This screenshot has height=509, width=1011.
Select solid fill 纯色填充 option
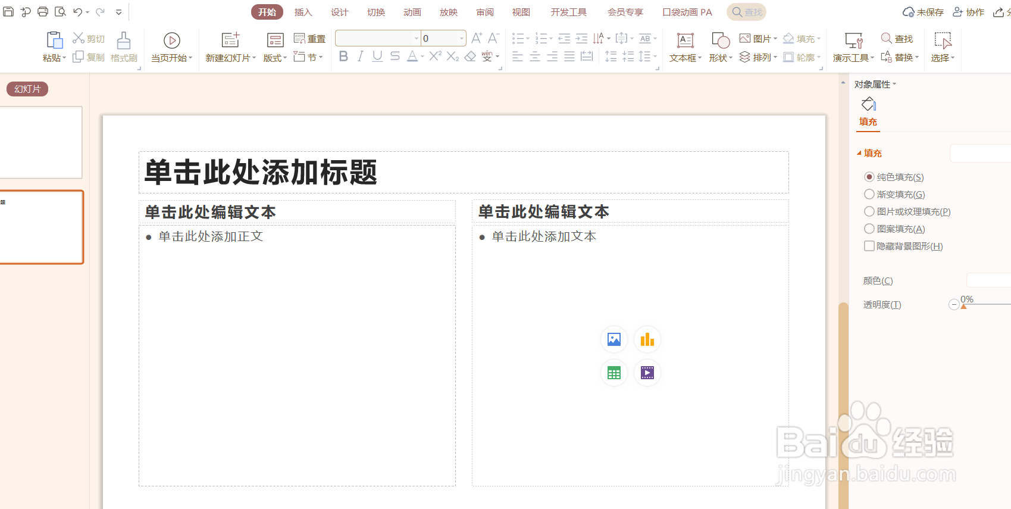tap(894, 177)
